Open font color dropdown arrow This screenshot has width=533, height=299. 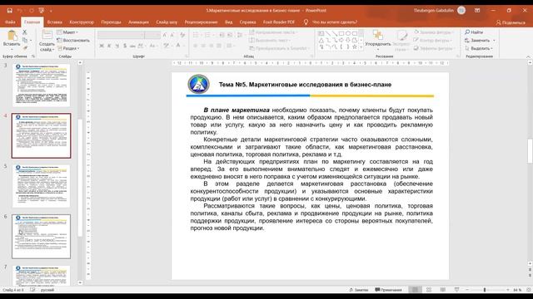click(184, 46)
